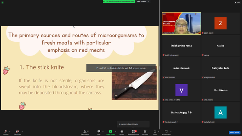
Task: Select nasica participant tile
Action: (220, 46)
